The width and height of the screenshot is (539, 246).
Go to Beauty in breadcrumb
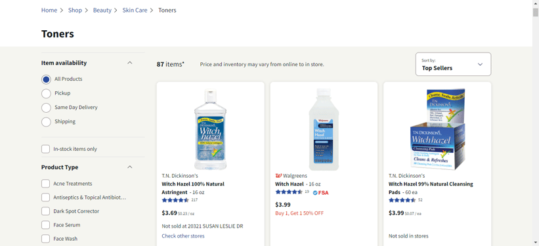(x=102, y=10)
